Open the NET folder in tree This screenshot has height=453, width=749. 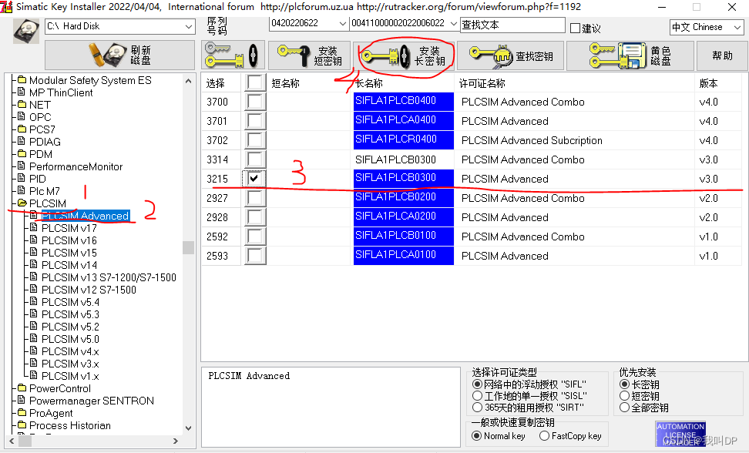click(39, 105)
